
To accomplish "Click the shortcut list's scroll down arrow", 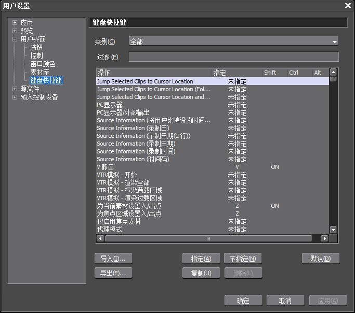I will (333, 230).
